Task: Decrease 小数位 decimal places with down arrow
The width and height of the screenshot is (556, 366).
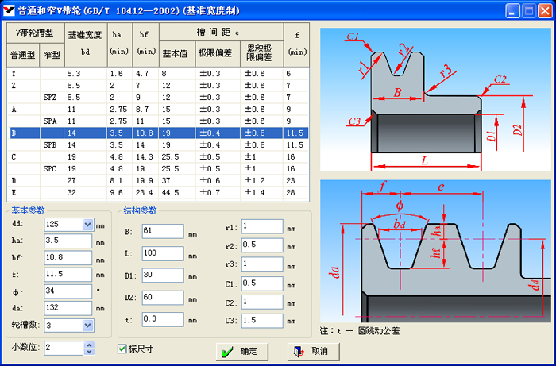Action: [89, 352]
